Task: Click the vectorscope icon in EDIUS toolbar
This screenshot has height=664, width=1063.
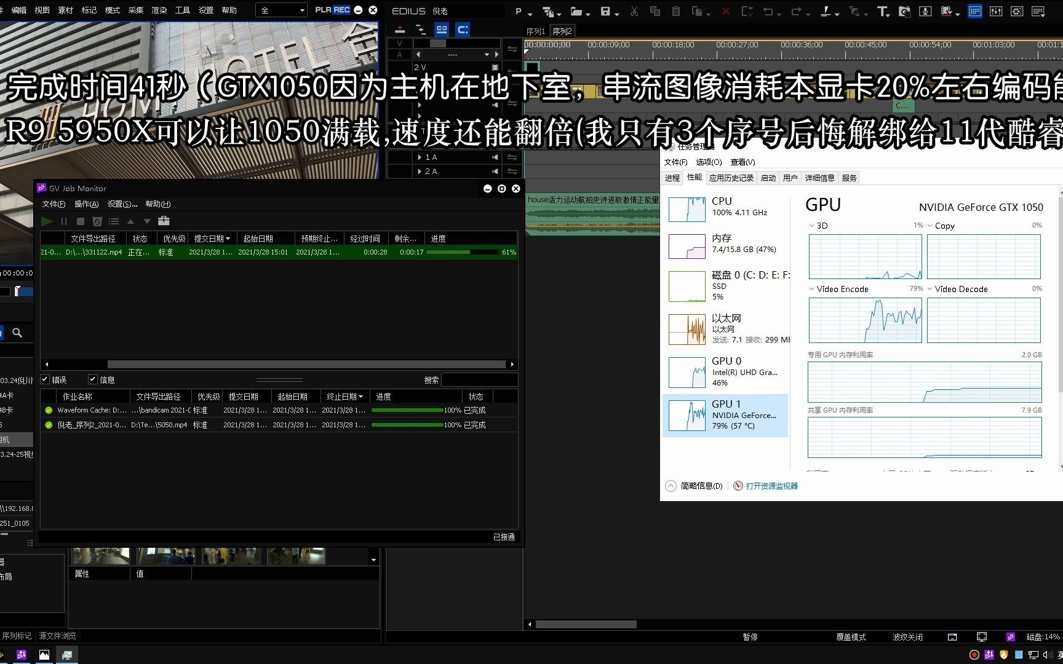Action: point(1017,11)
